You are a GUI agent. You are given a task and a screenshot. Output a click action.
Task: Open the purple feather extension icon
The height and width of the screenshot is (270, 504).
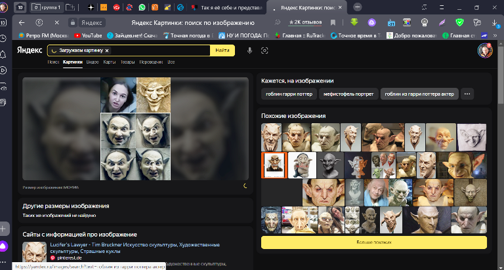click(442, 22)
